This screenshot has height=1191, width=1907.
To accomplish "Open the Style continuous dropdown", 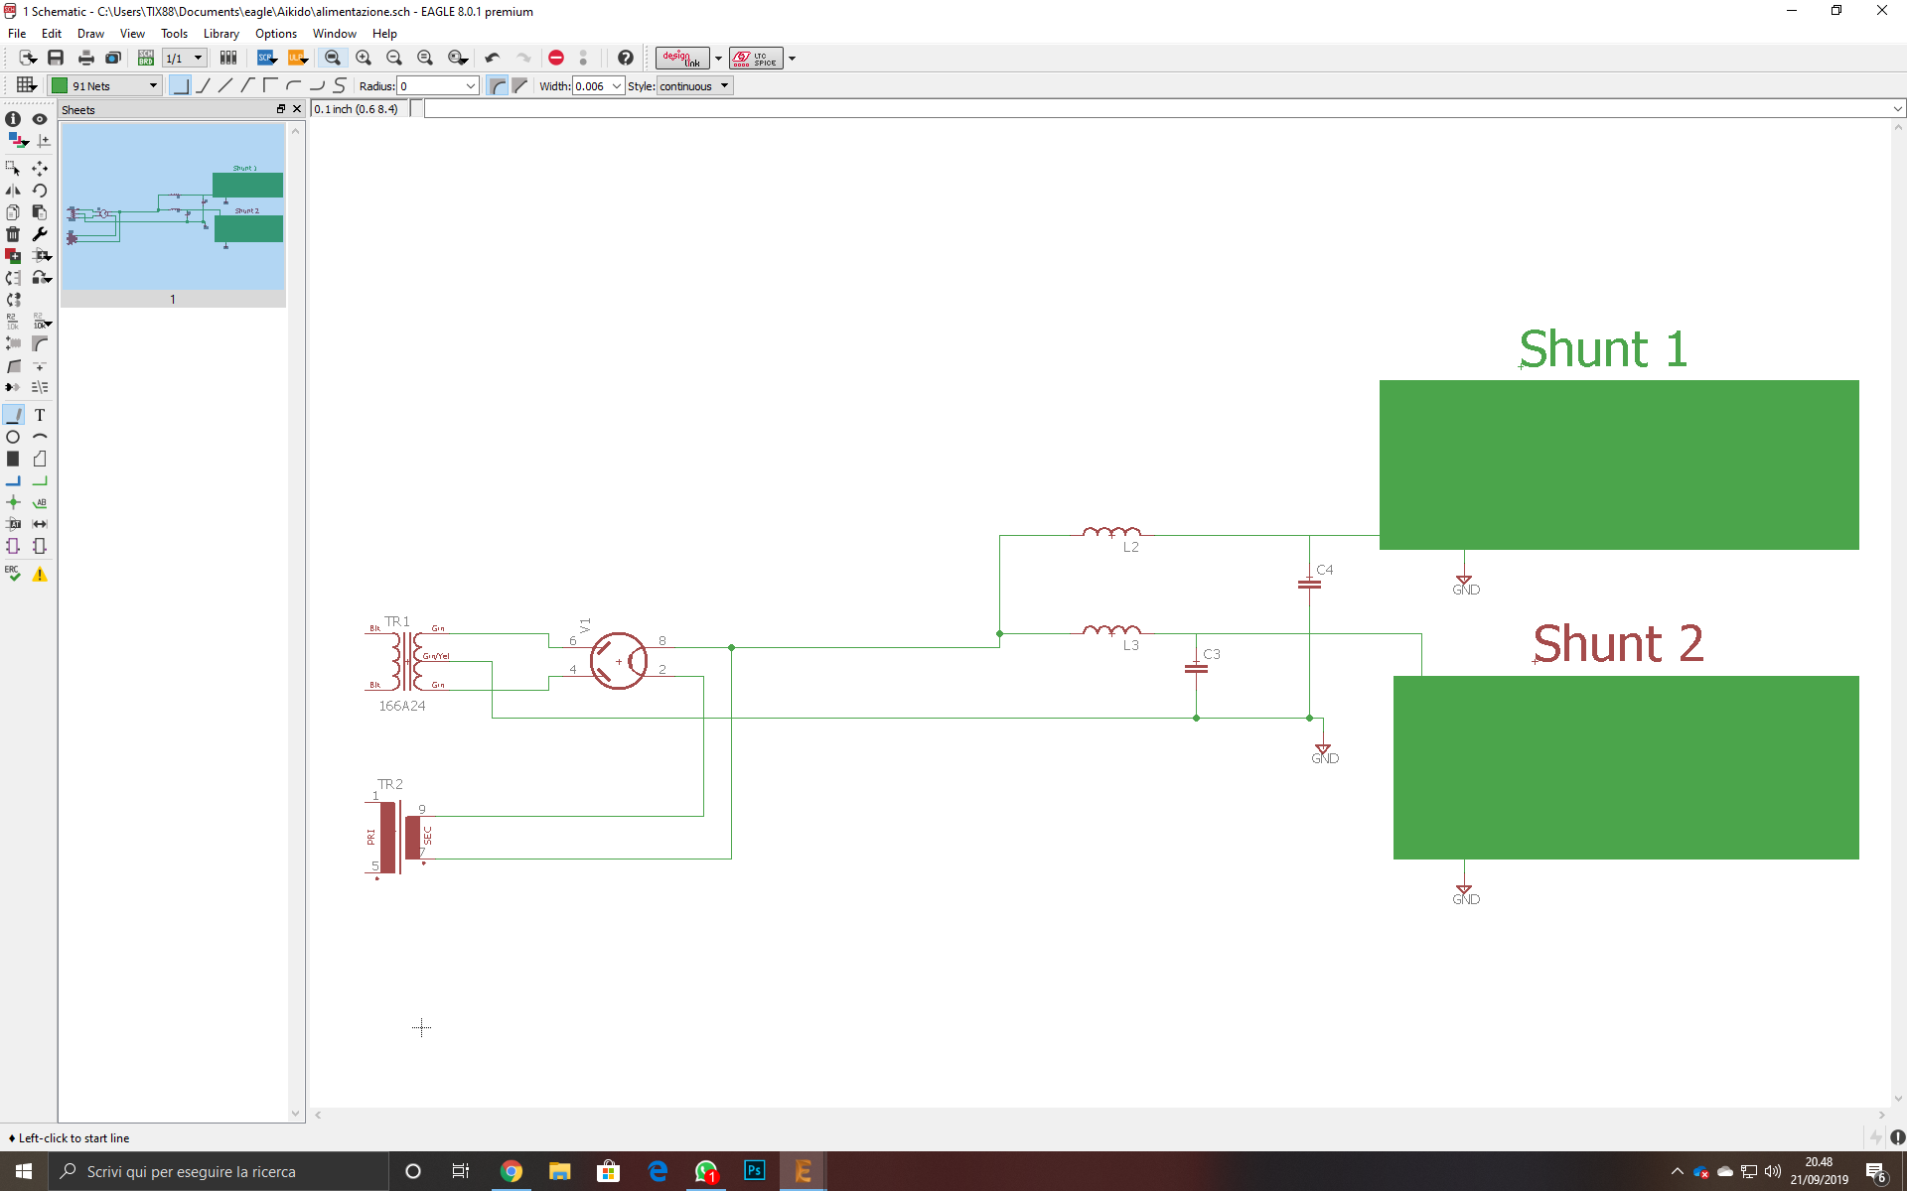I will 695,85.
